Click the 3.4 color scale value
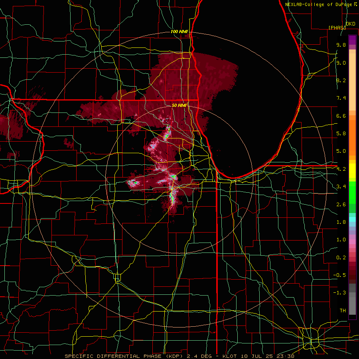The height and width of the screenshot is (359, 359). pyautogui.click(x=341, y=187)
